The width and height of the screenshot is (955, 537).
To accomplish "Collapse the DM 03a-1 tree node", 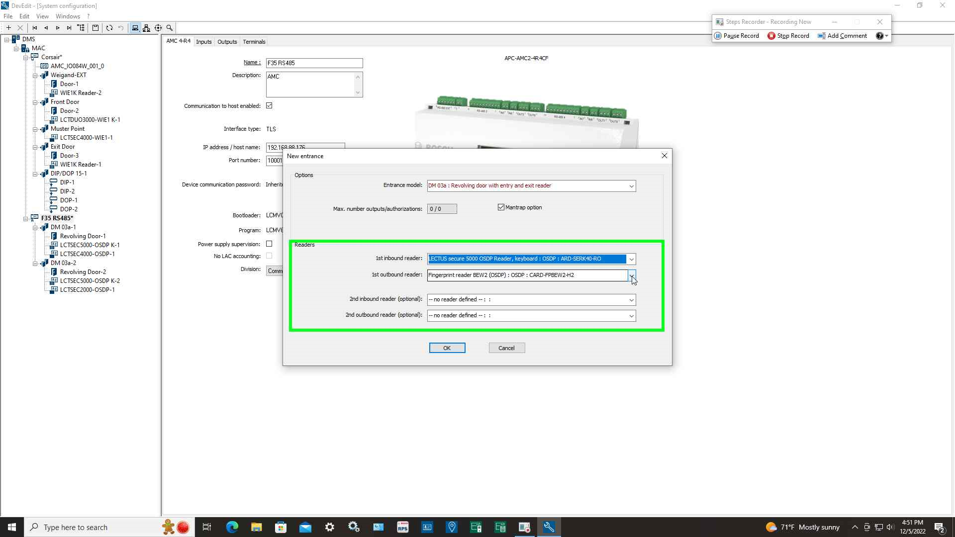I will [x=35, y=227].
